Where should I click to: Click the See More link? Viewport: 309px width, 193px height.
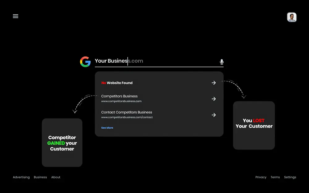(x=107, y=128)
